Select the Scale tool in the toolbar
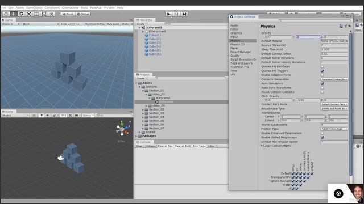The width and height of the screenshot is (364, 204). (29, 14)
